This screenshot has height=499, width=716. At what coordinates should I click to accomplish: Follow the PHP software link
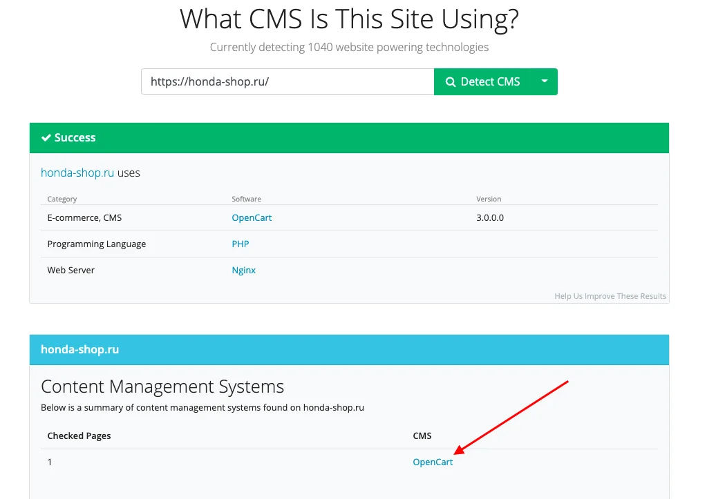coord(241,244)
